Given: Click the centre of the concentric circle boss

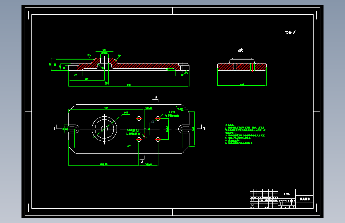Looking at the screenshot, I should (x=104, y=129).
